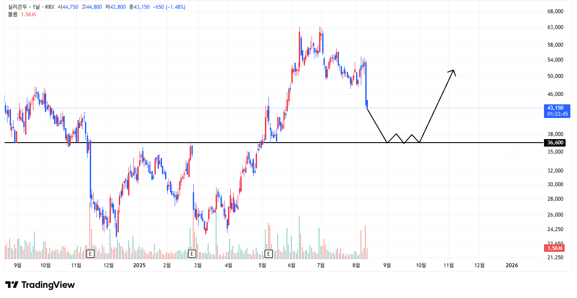Click the 4월 label on the time axis
Image resolution: width=577 pixels, height=298 pixels.
point(228,265)
